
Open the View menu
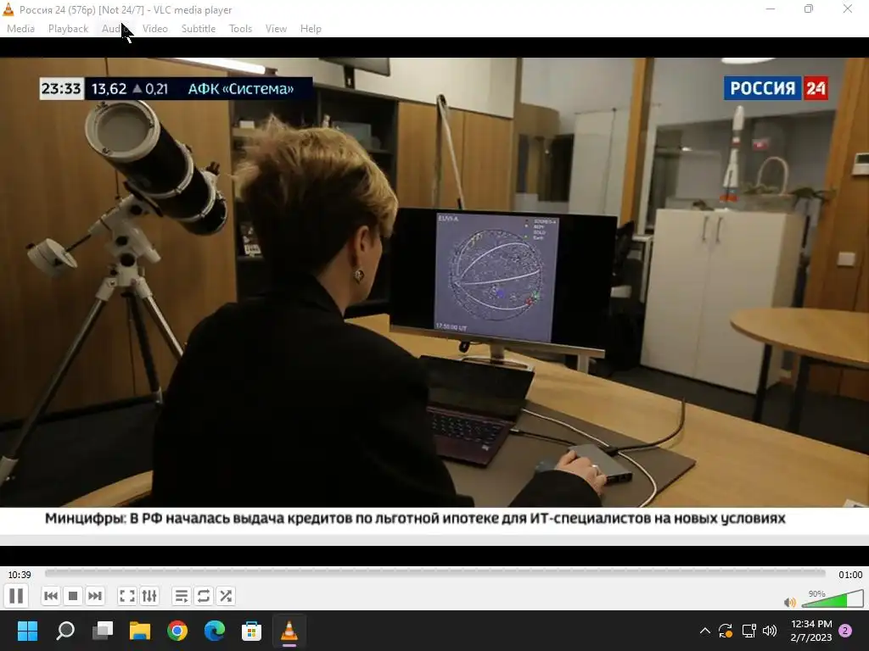point(276,29)
